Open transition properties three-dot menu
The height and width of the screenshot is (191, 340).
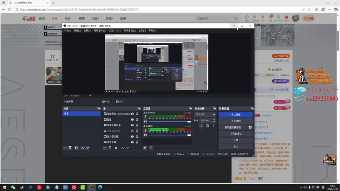click(213, 126)
